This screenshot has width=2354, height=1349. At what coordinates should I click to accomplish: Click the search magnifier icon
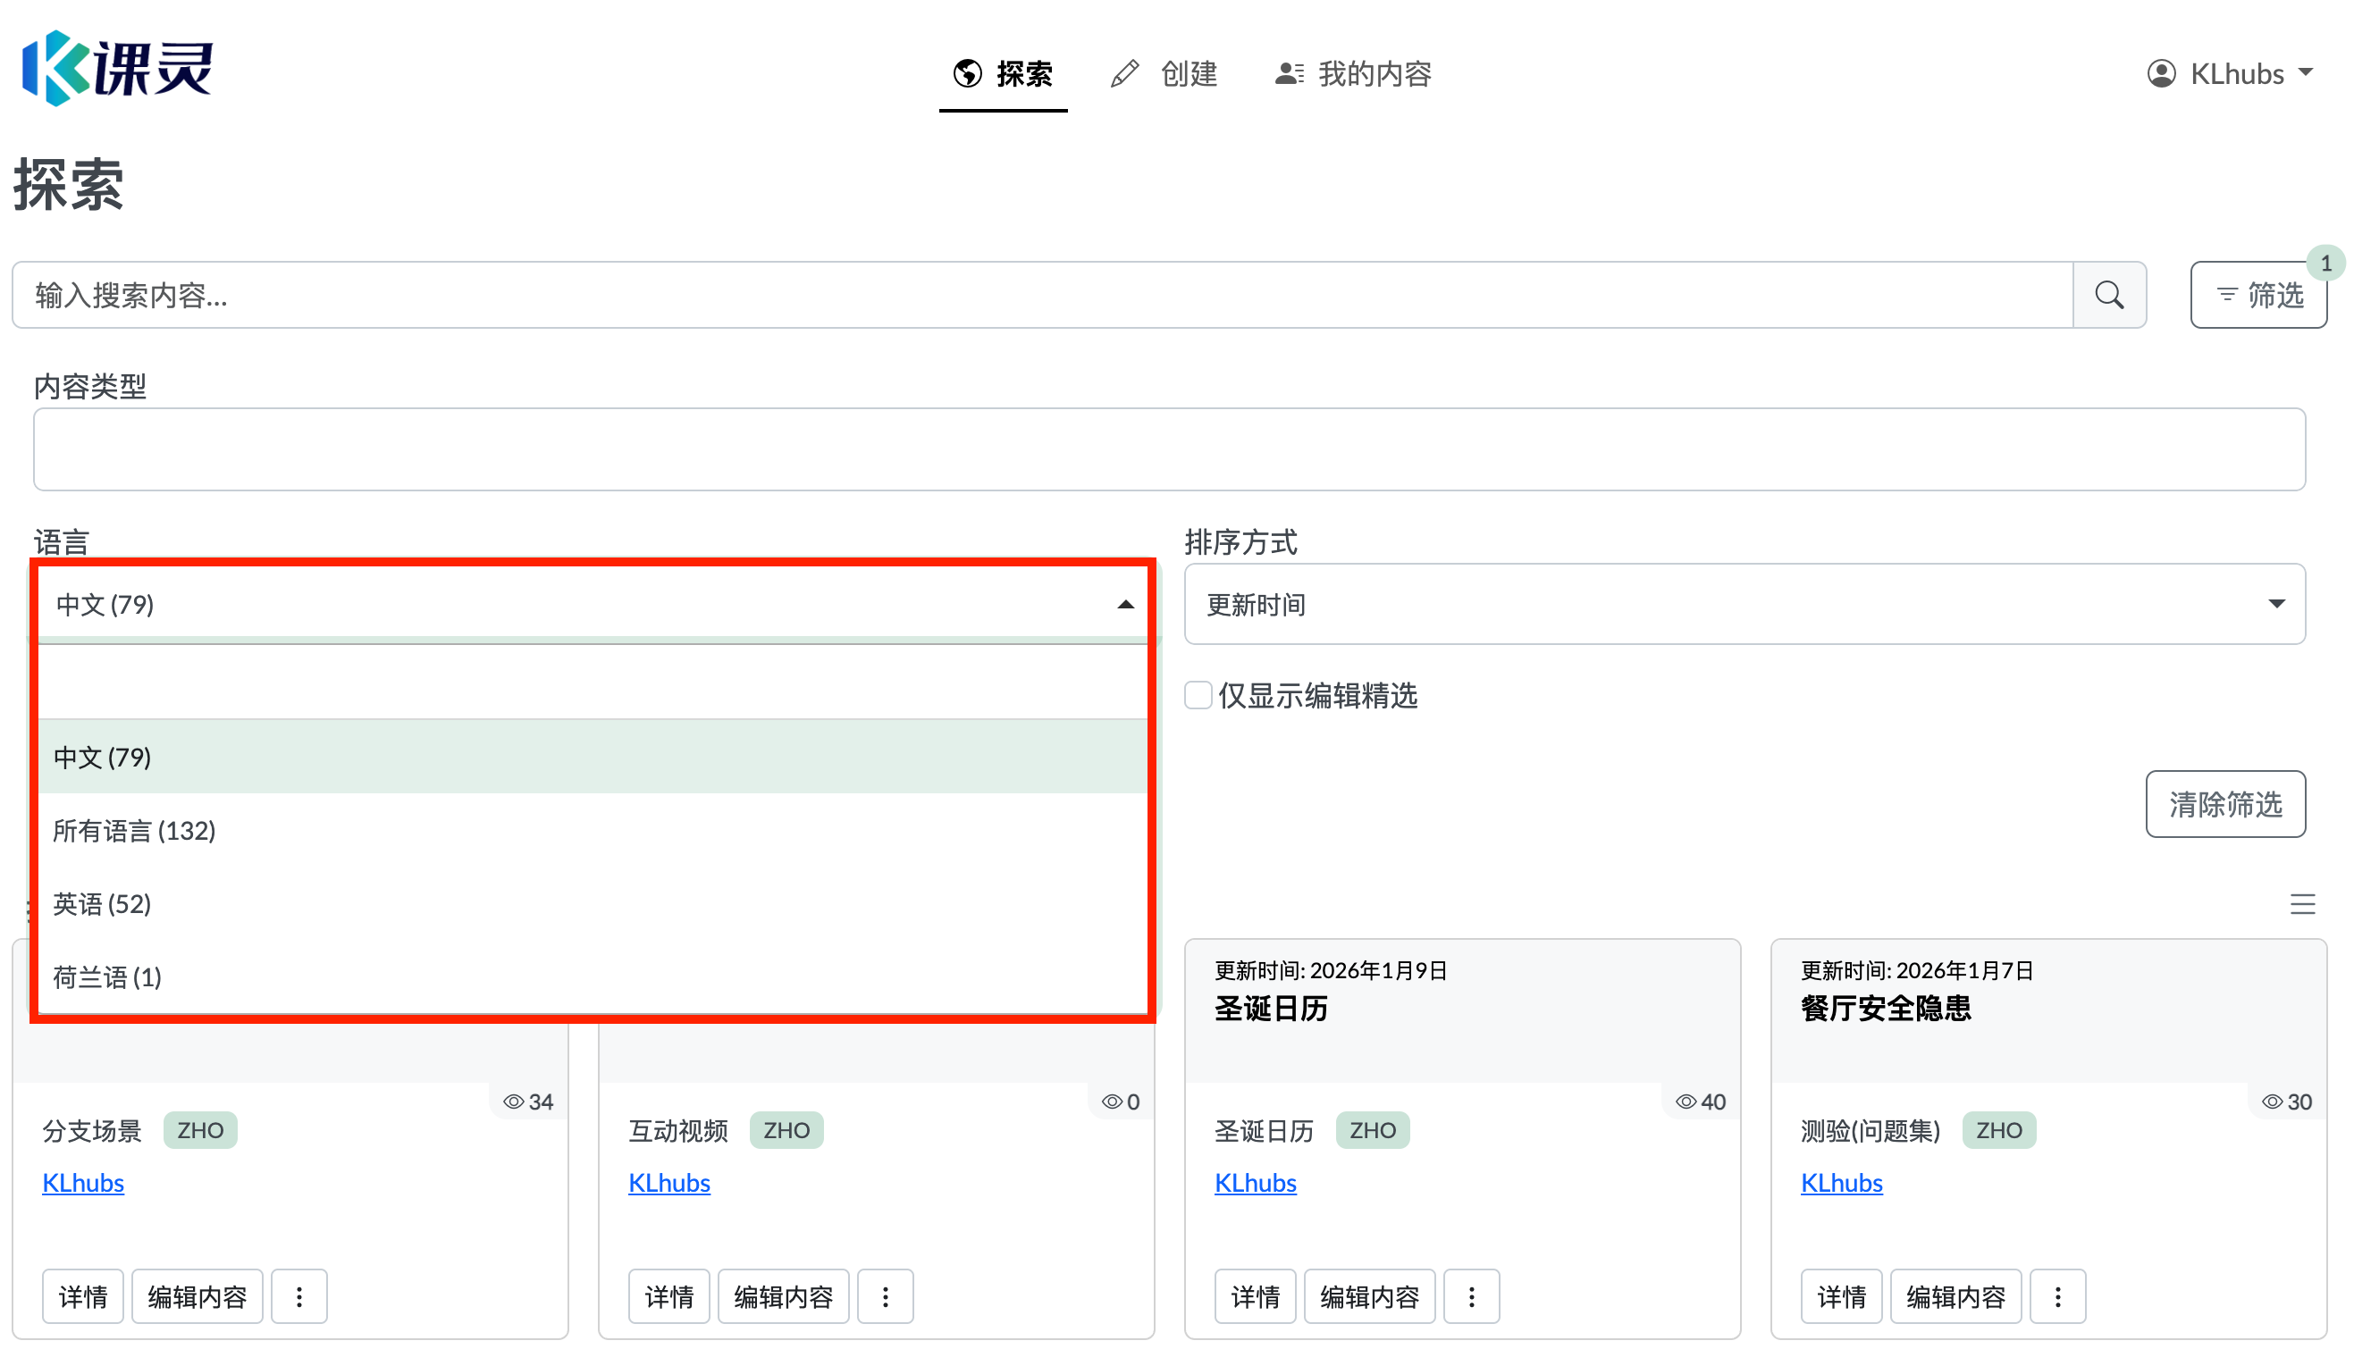[2109, 295]
